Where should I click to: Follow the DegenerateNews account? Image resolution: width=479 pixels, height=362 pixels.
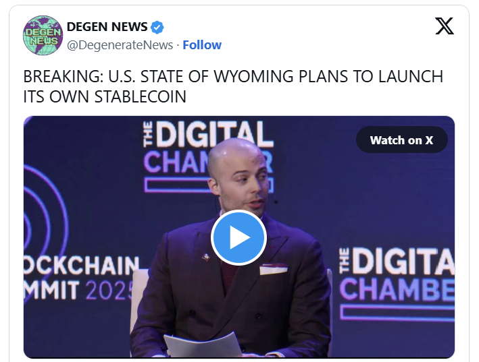click(202, 45)
